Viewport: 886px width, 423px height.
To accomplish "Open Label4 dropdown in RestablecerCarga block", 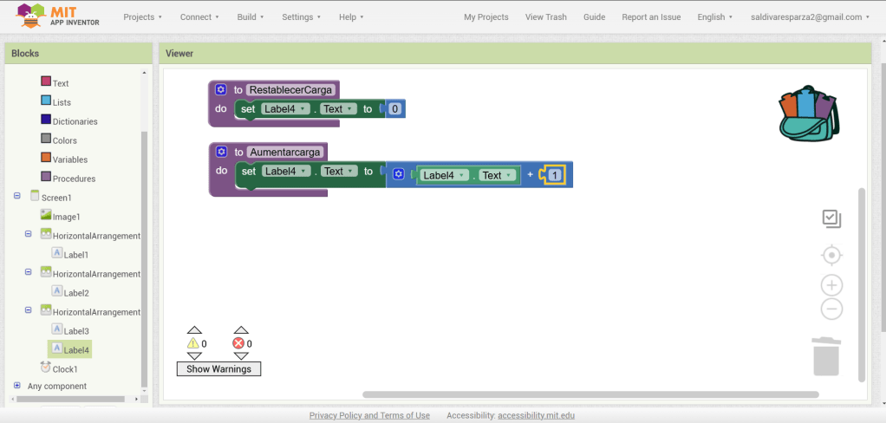I will 285,109.
